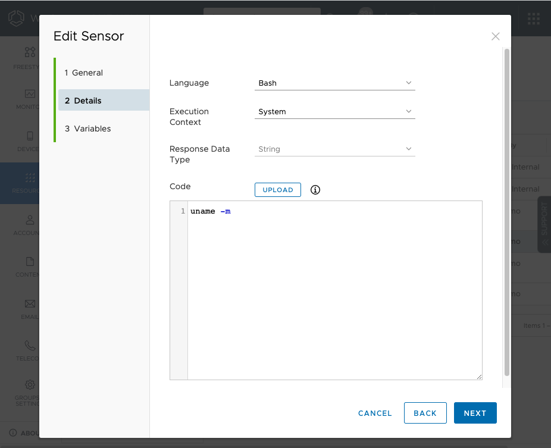Click the code upload info icon
Screen dimensions: 551x448
point(315,189)
